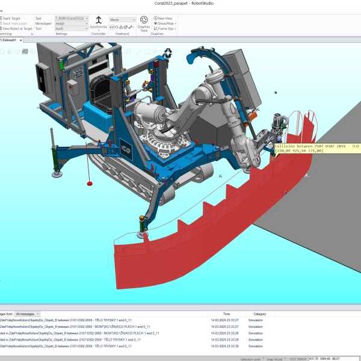Click the coordinates field in status bar
The height and width of the screenshot is (361, 361).
[x=335, y=359]
